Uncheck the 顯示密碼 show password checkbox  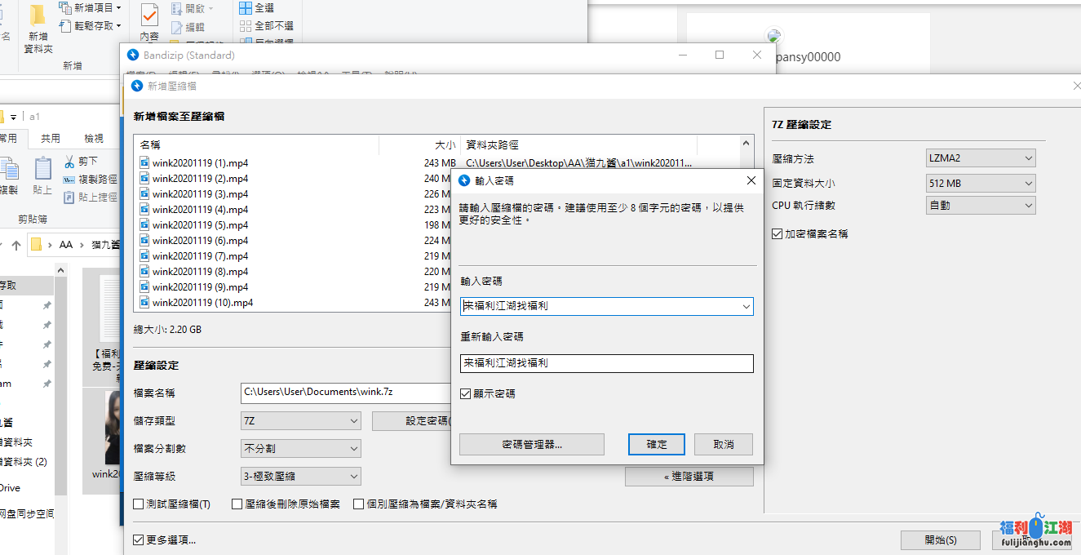click(x=466, y=393)
